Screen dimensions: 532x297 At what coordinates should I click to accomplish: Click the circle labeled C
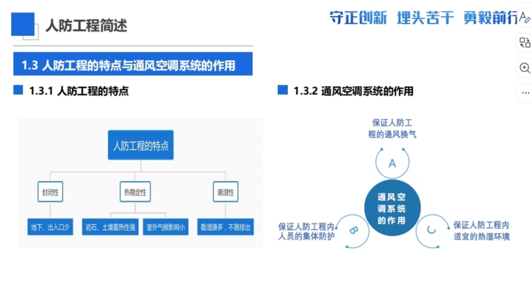[430, 229]
